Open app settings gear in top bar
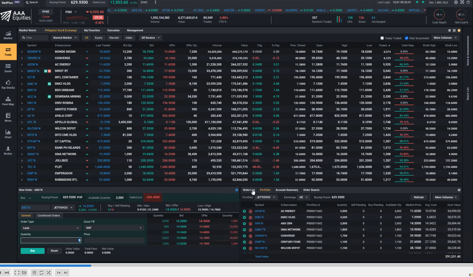The image size is (473, 277). tap(456, 2)
